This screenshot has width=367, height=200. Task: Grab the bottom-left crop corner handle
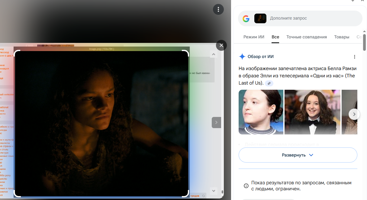[17, 194]
